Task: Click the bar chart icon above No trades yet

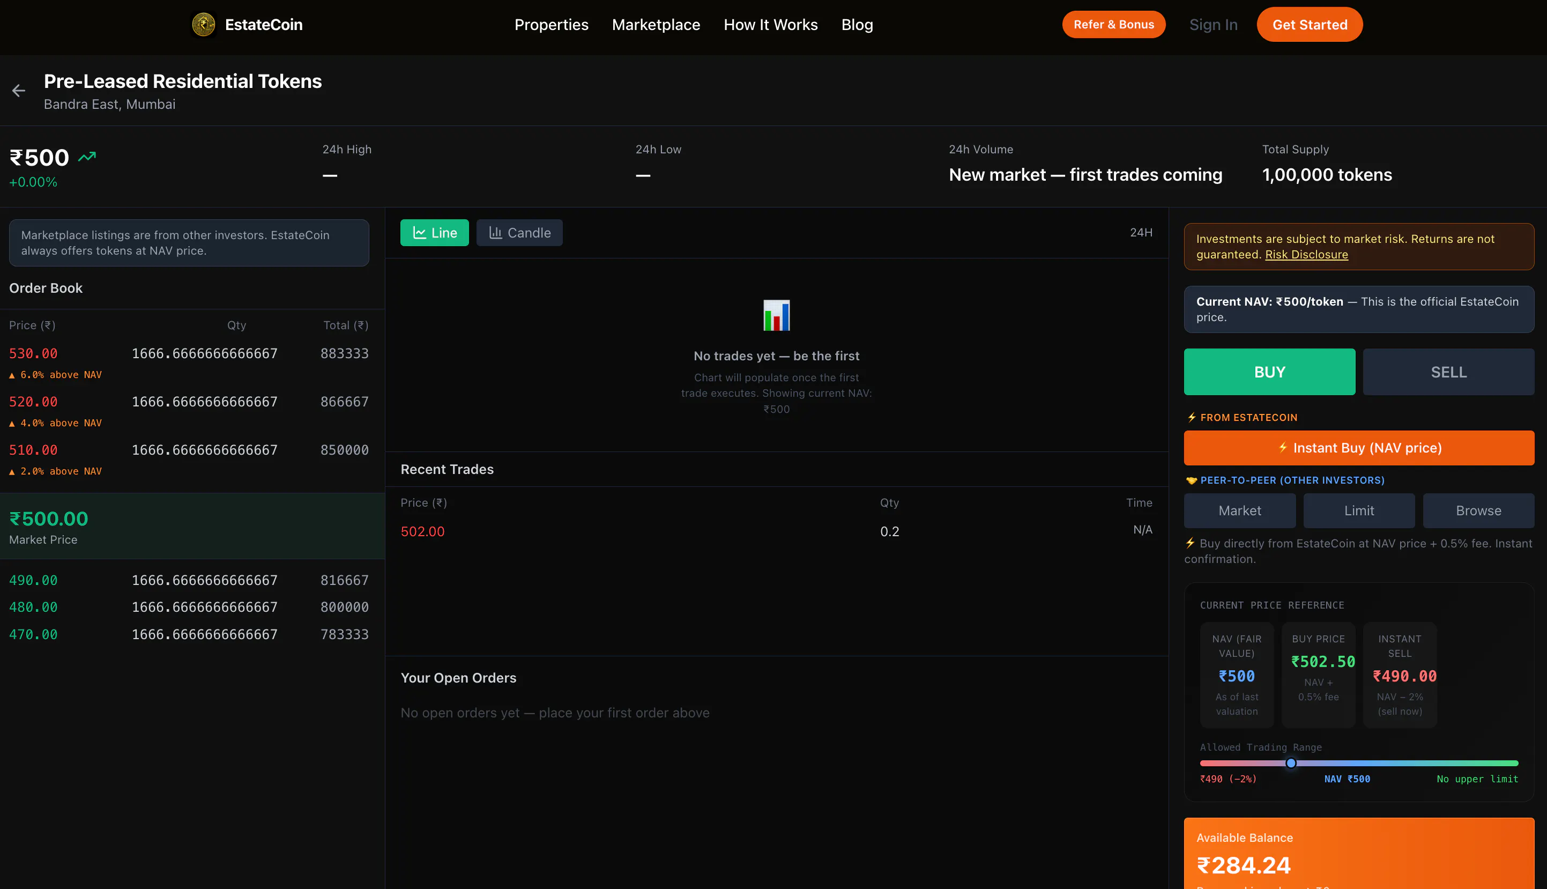Action: click(x=776, y=315)
